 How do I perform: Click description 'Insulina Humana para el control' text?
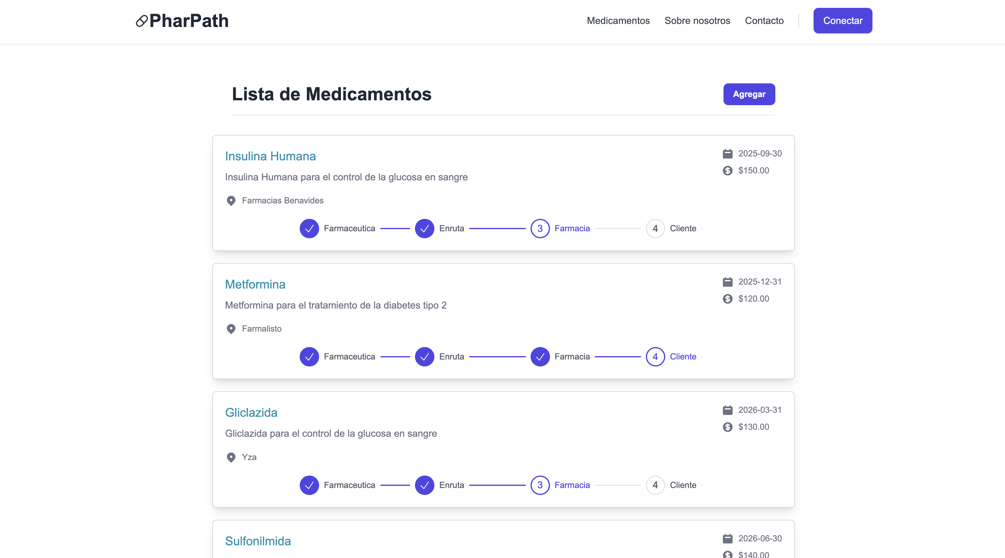click(x=346, y=177)
